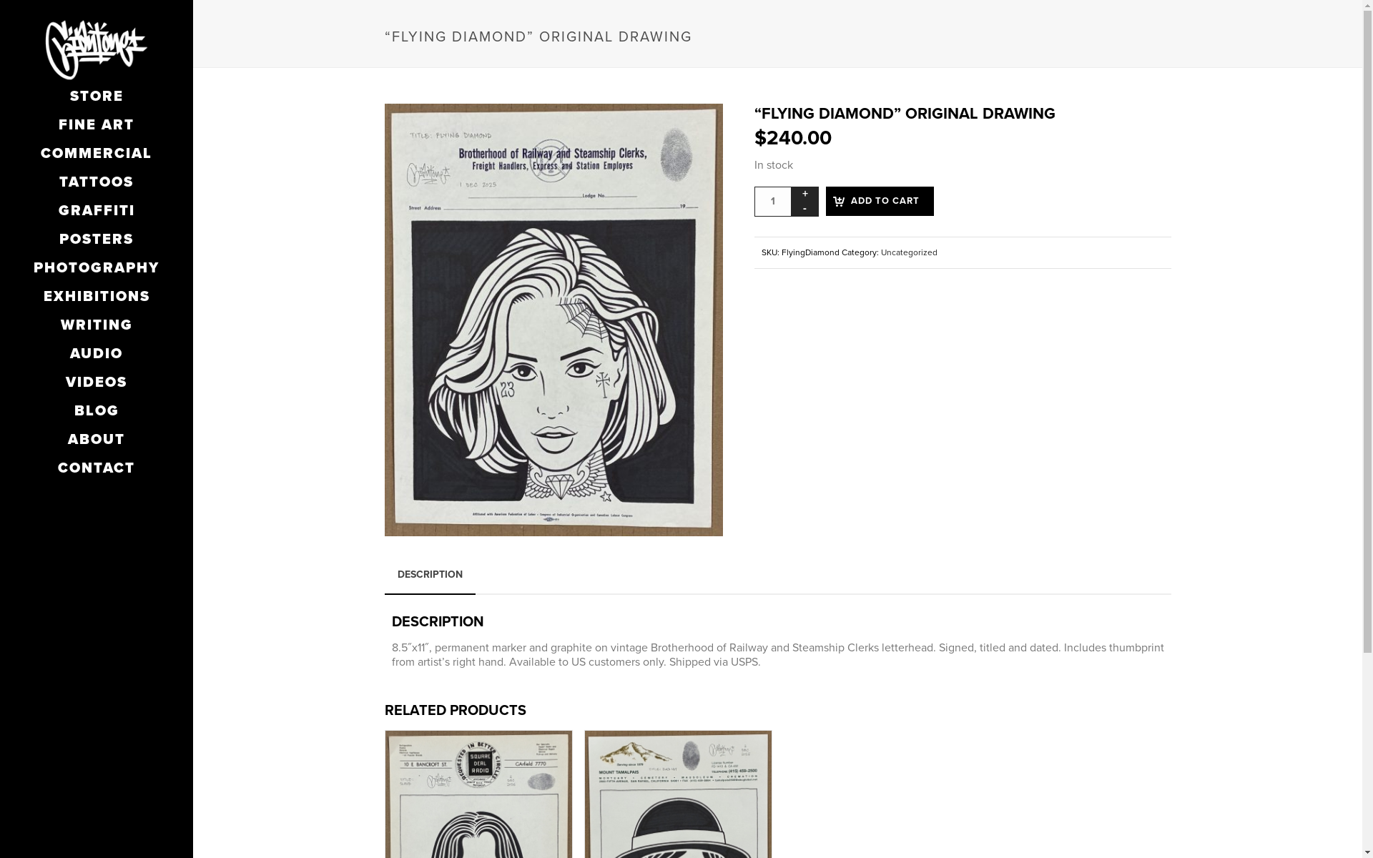Open the Graffiti menu item
The height and width of the screenshot is (858, 1373).
pos(97,210)
